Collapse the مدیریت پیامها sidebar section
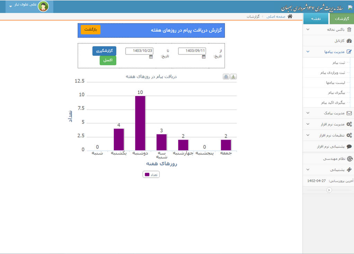This screenshot has height=254, width=354. point(308,52)
